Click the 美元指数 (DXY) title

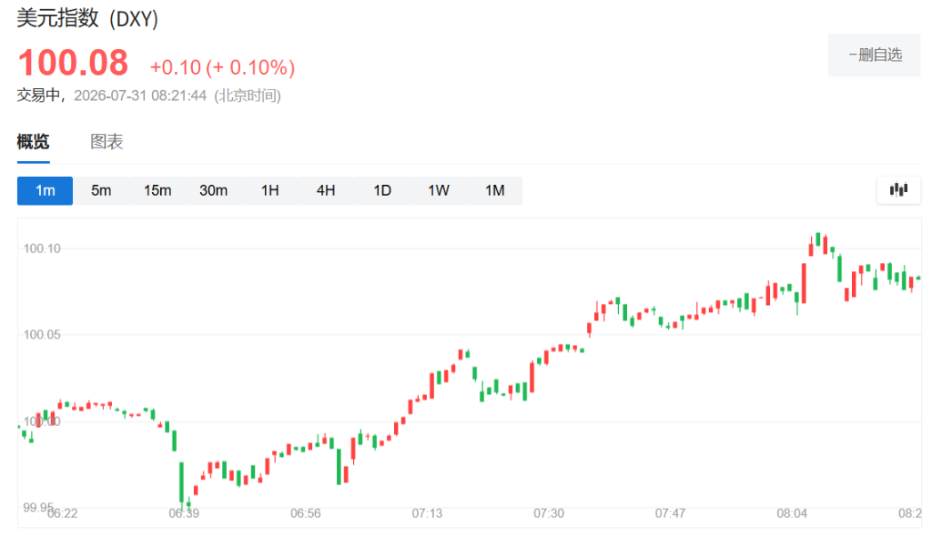(87, 18)
